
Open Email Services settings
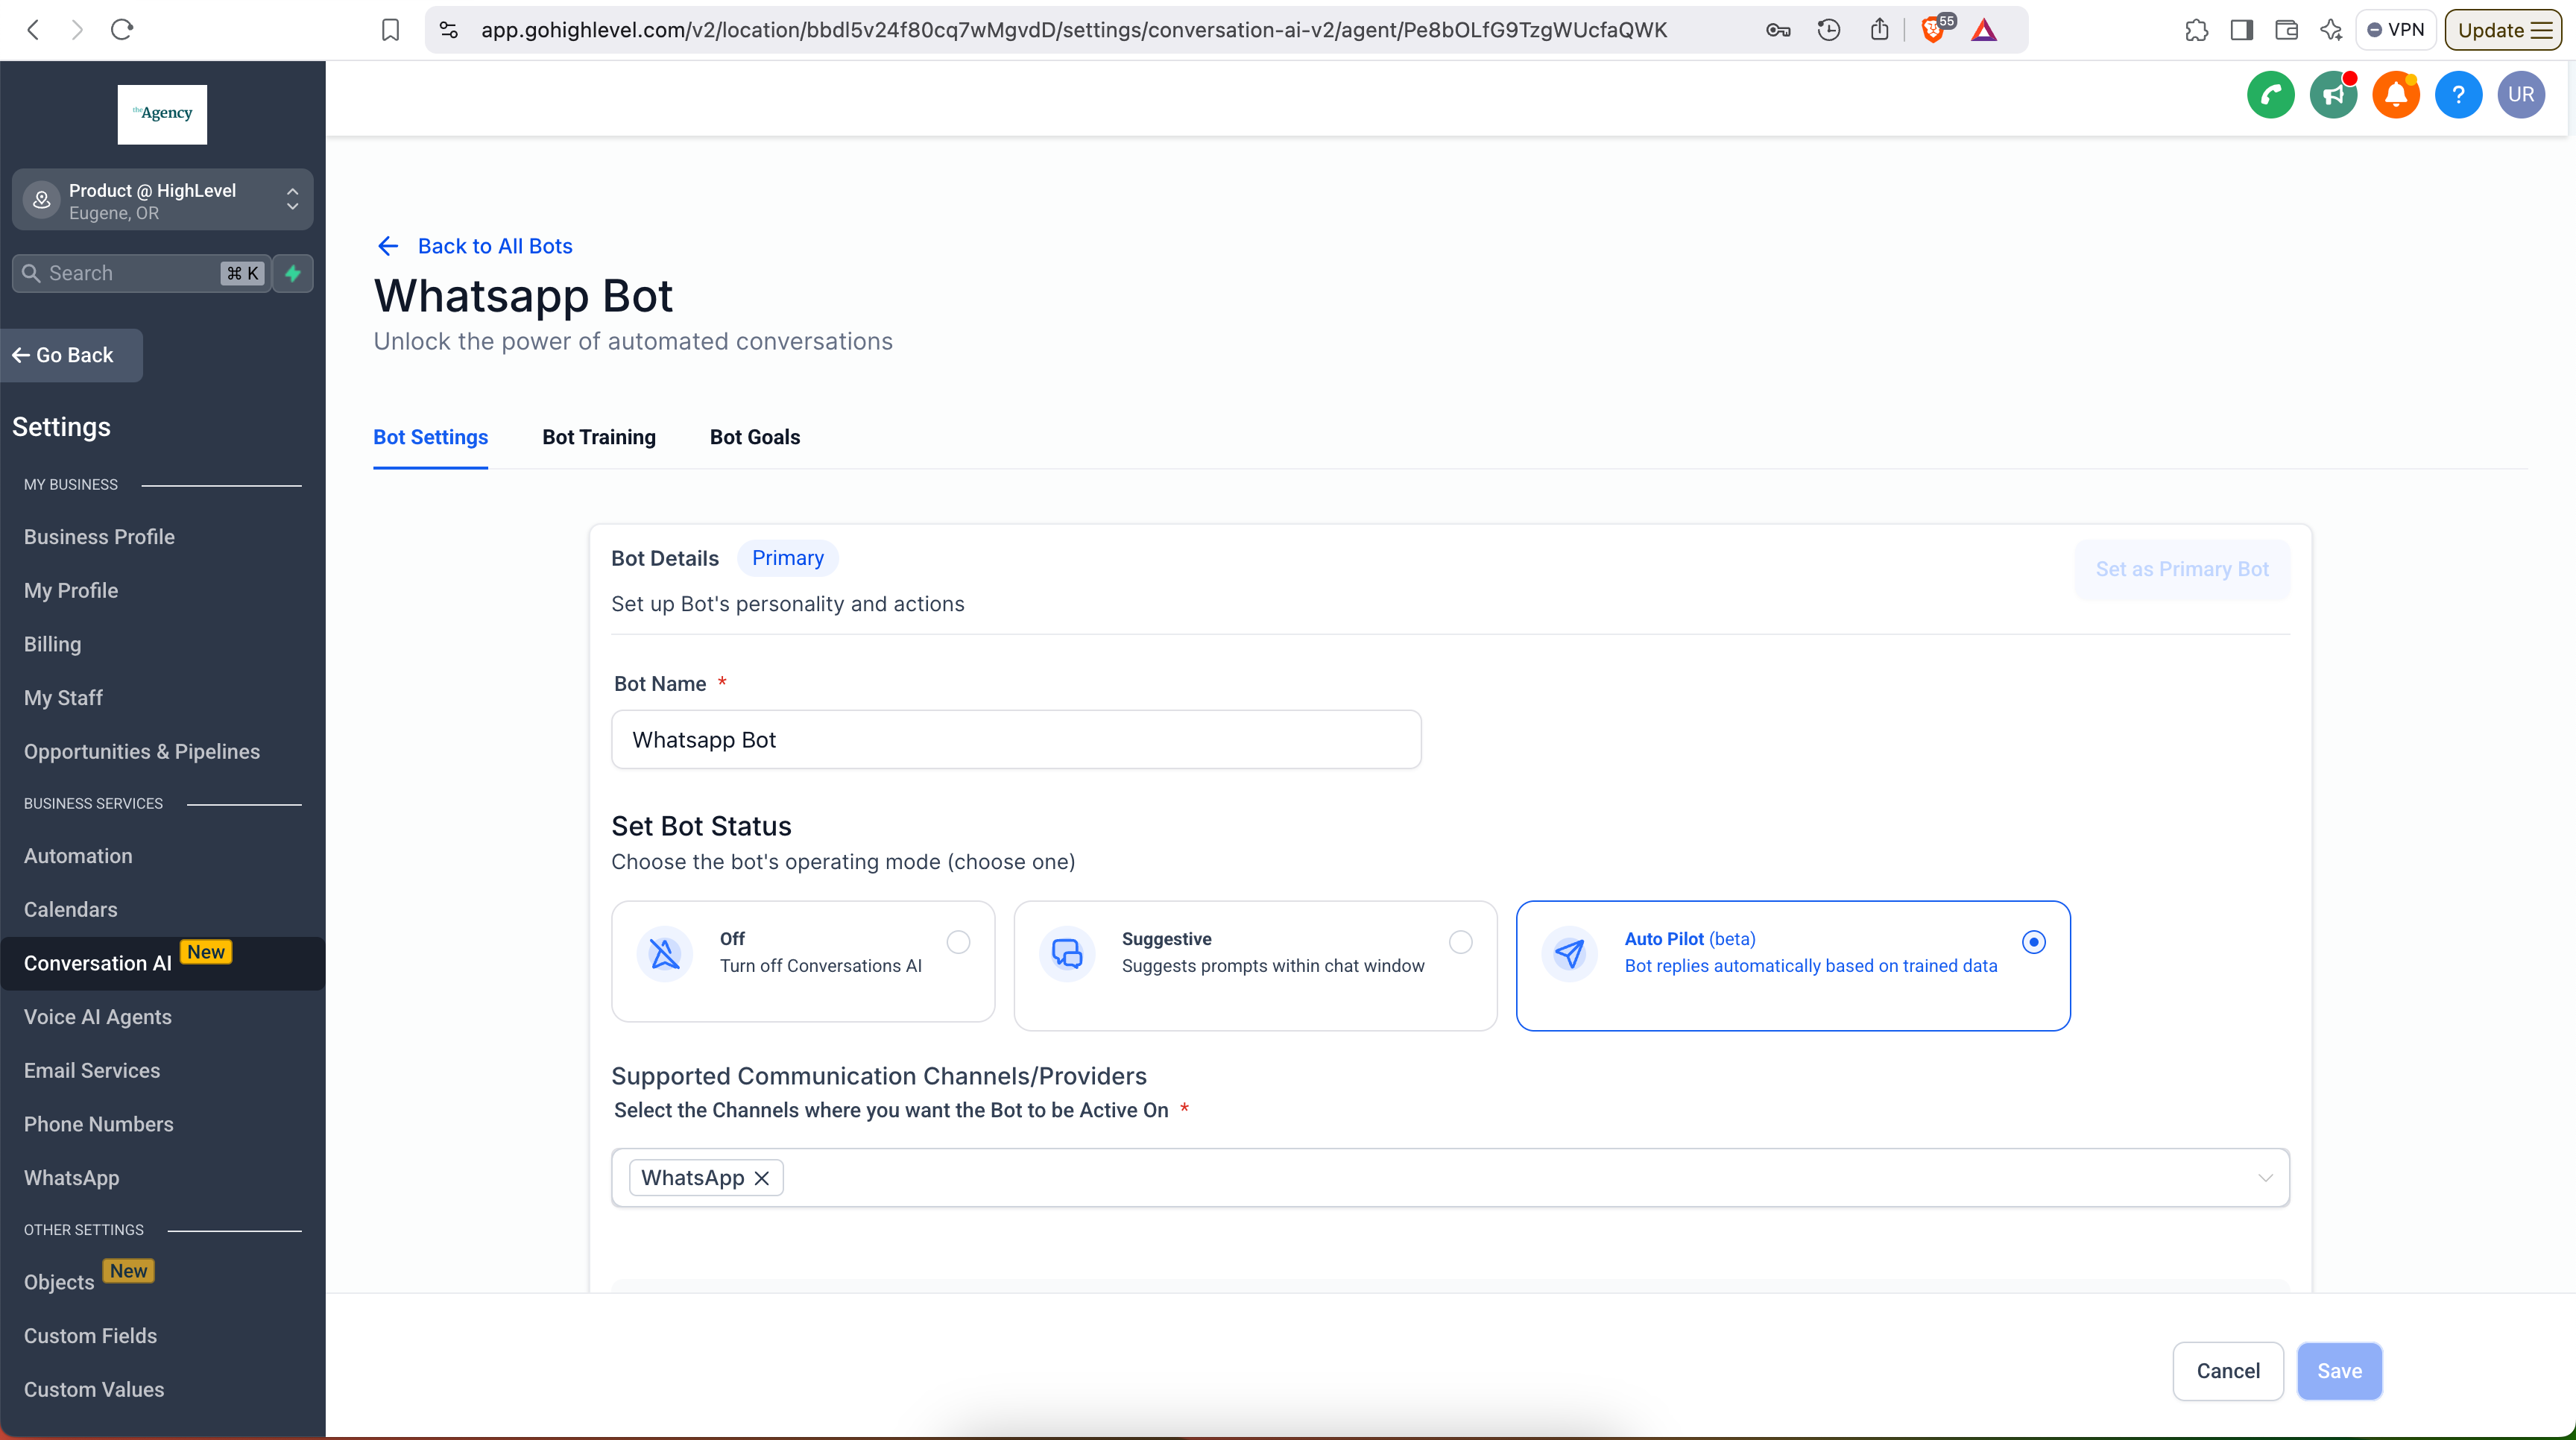tap(92, 1071)
